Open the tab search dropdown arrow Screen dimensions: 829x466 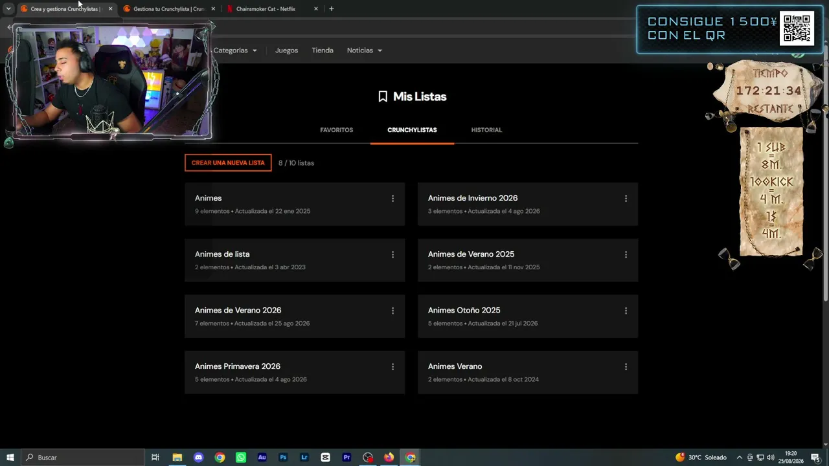(8, 9)
